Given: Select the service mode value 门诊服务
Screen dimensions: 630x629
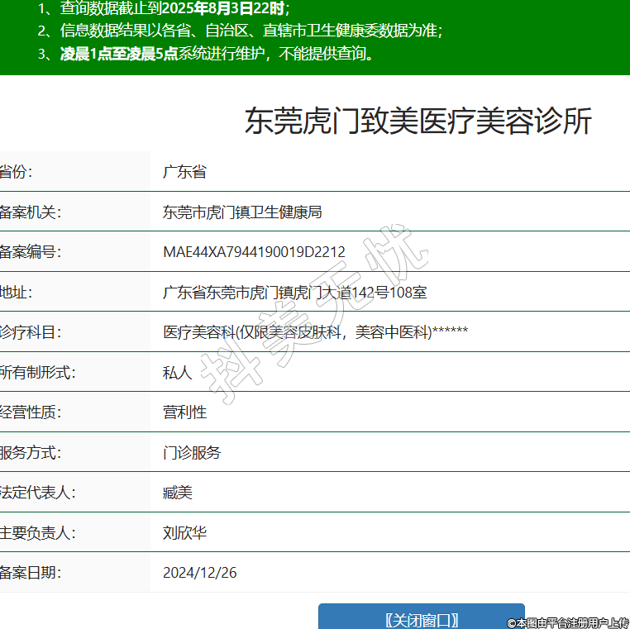Looking at the screenshot, I should click(x=192, y=453).
